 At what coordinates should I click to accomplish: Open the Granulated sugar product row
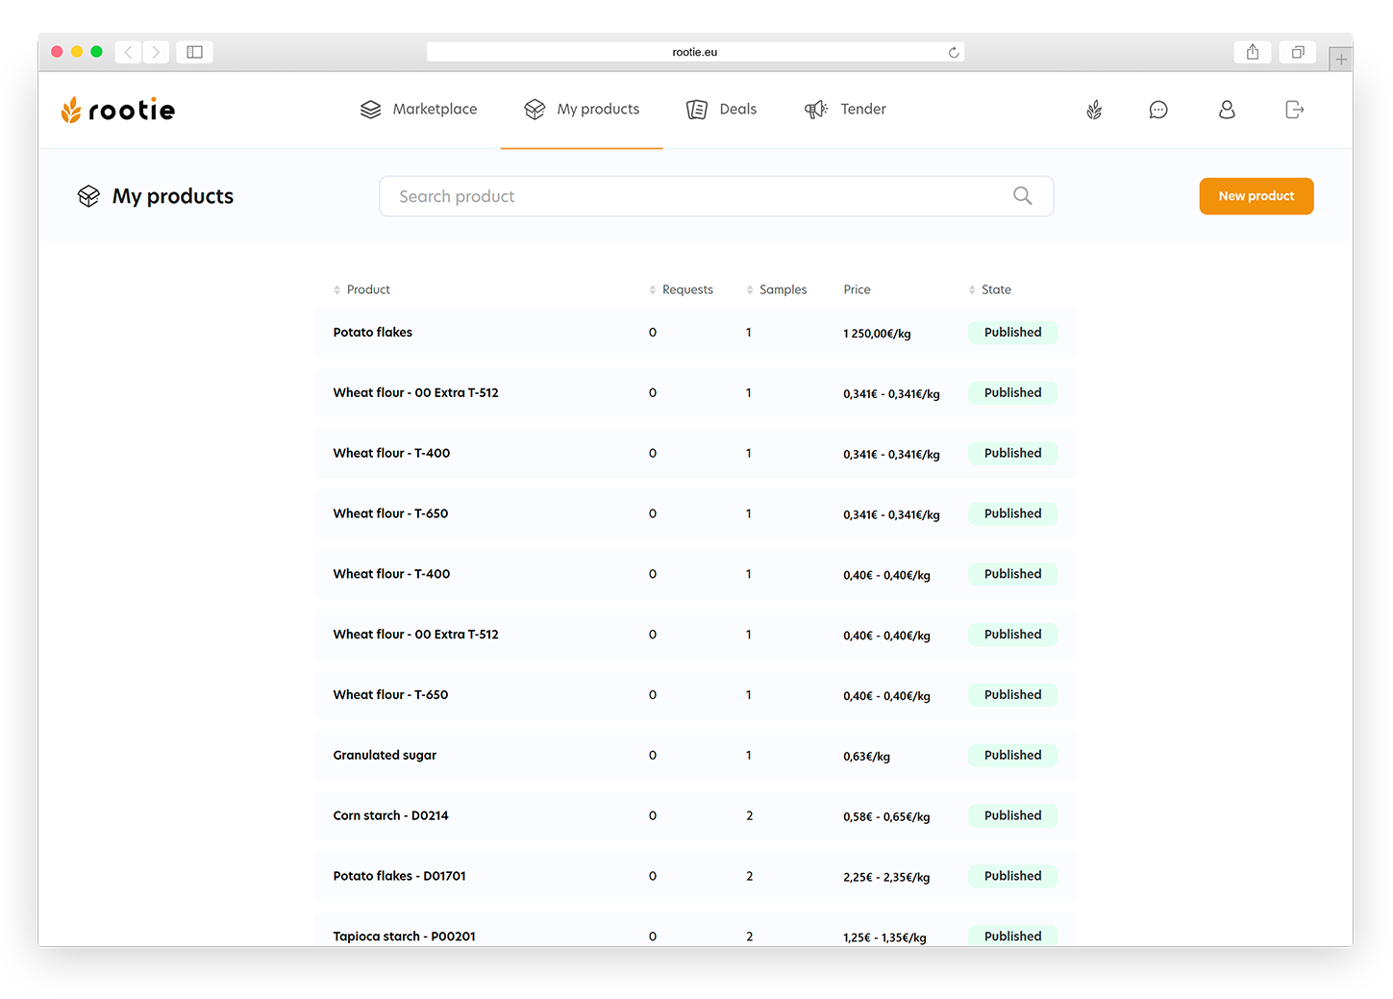tap(385, 756)
